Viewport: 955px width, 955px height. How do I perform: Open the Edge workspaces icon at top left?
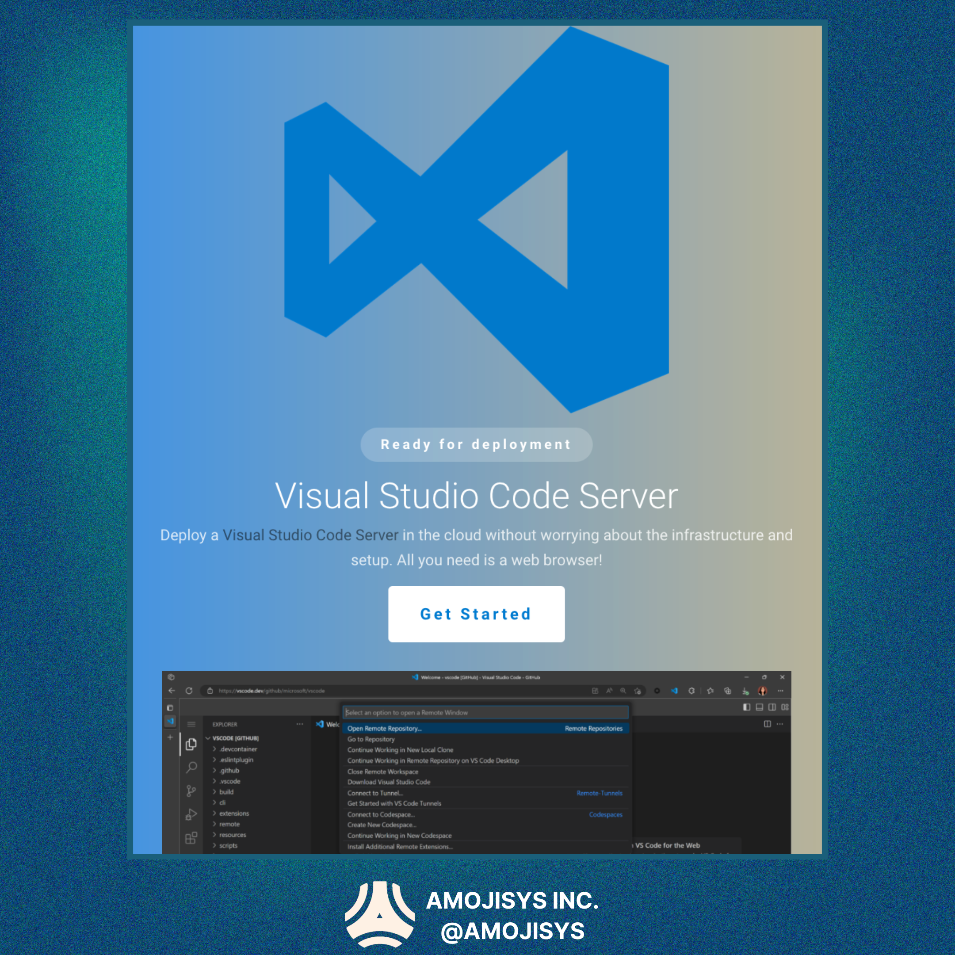(x=171, y=677)
